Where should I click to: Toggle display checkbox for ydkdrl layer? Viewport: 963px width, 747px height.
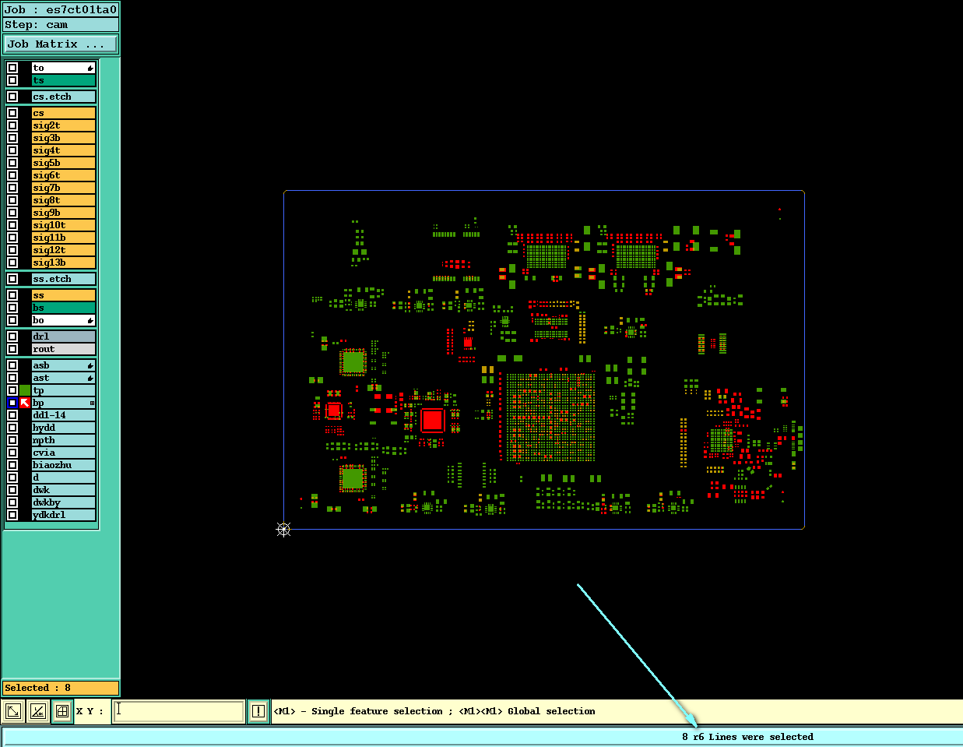coord(12,515)
